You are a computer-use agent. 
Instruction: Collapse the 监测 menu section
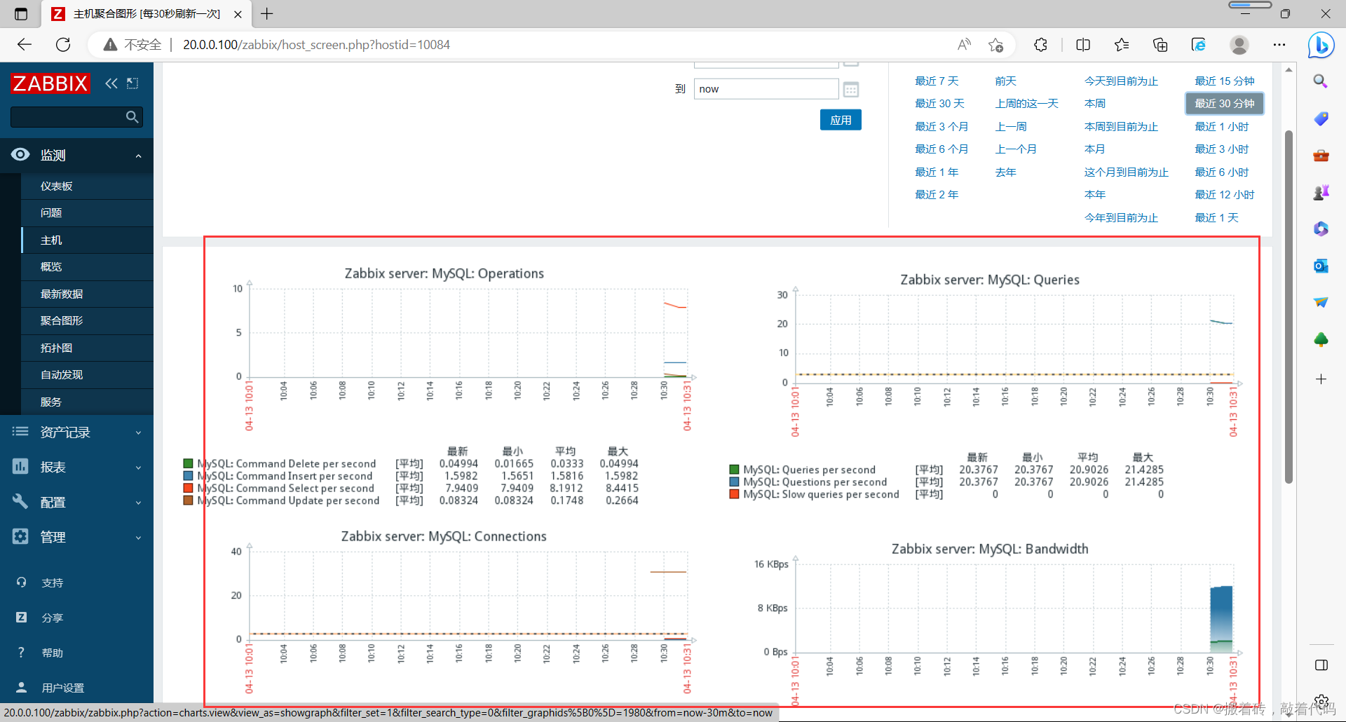[x=139, y=156]
